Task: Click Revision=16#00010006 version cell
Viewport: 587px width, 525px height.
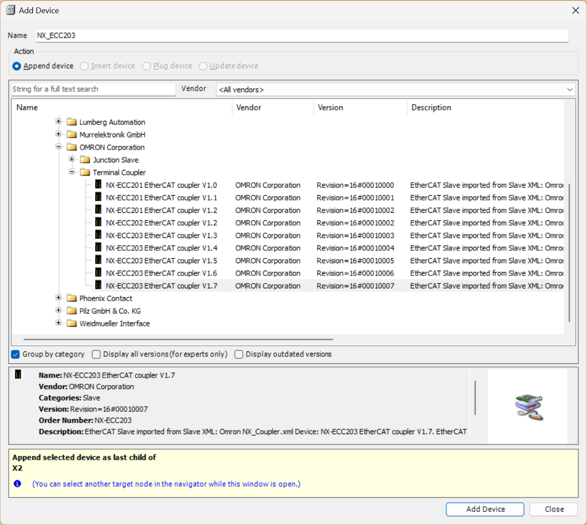Action: [355, 273]
